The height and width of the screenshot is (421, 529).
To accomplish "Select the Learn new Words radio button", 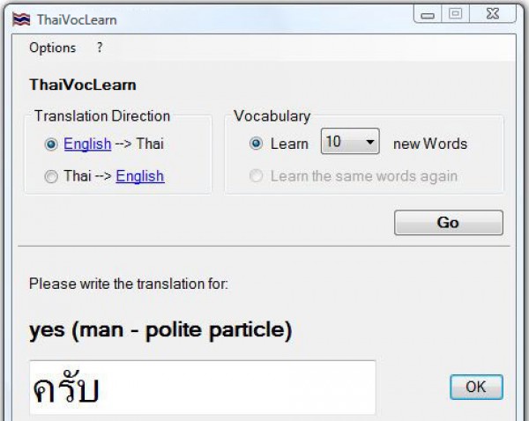I will [256, 144].
